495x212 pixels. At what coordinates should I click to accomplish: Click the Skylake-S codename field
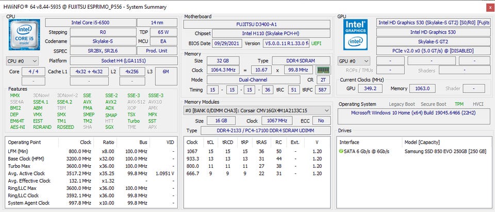[103, 41]
